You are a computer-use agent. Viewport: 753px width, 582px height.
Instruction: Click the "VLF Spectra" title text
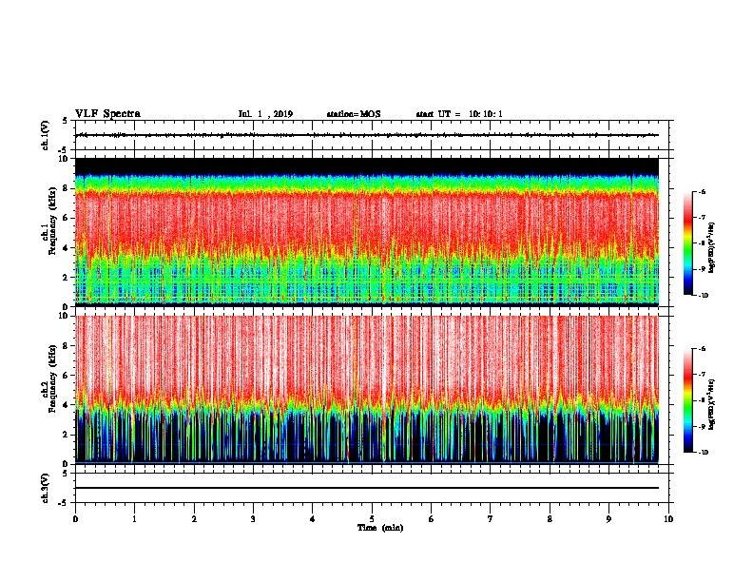click(x=107, y=114)
